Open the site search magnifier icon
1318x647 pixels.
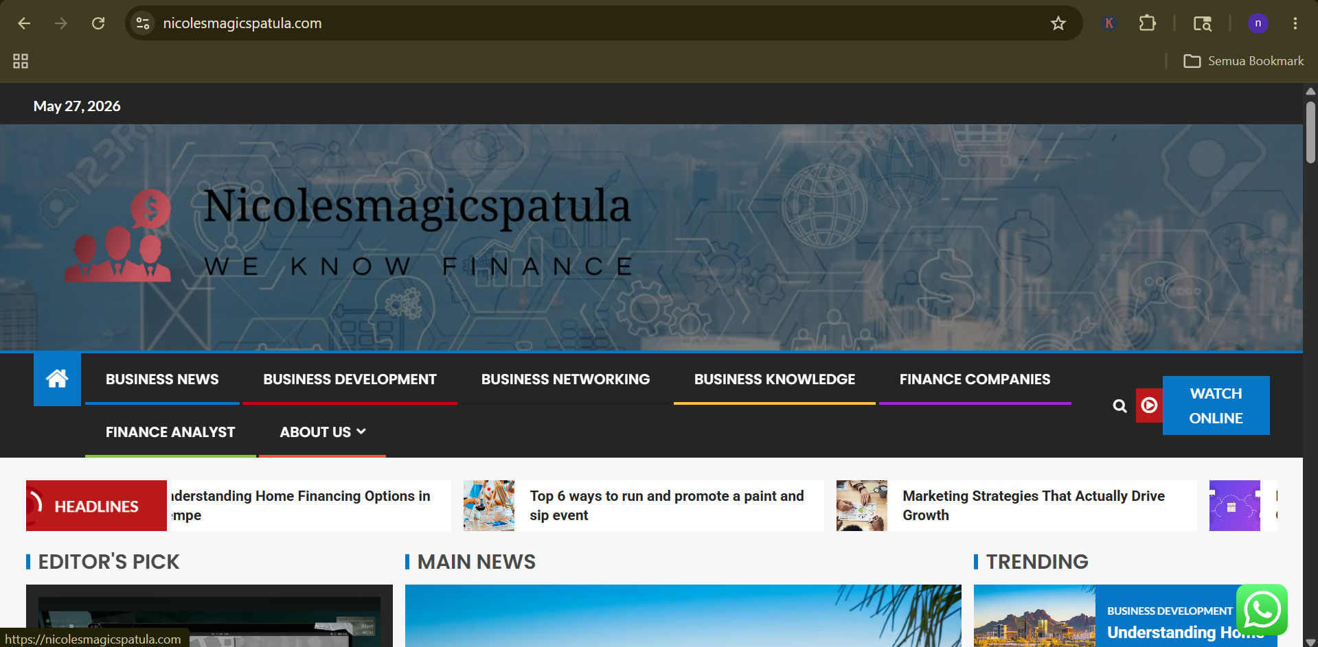pyautogui.click(x=1120, y=405)
